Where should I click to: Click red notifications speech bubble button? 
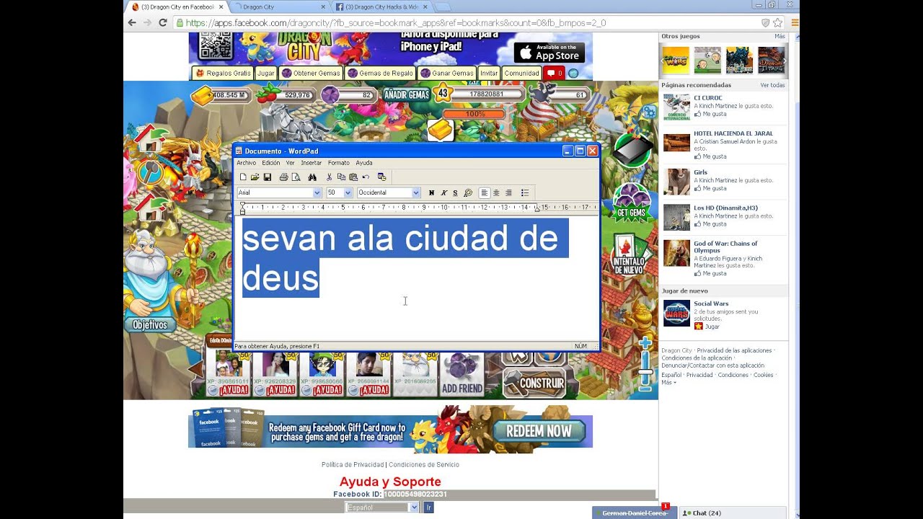pos(554,73)
